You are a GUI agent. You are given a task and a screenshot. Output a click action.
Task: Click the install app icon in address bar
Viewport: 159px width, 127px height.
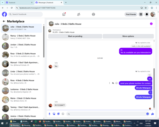pyautogui.click(x=142, y=8)
